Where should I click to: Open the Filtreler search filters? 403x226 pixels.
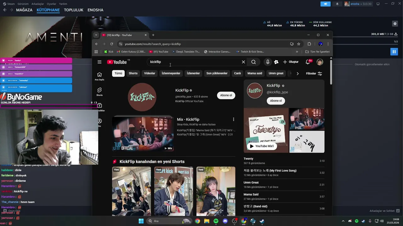coord(314,73)
